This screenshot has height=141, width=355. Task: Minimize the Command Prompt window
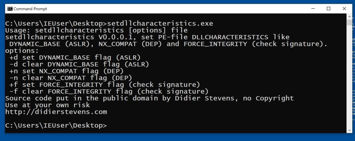pos(313,8)
